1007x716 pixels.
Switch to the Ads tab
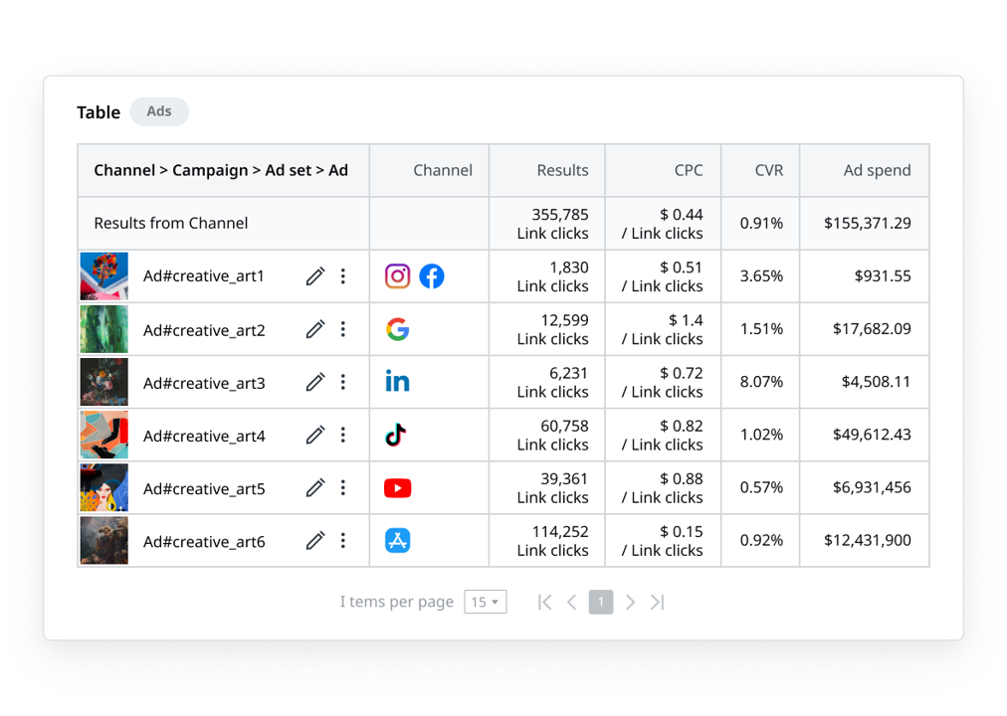pos(159,111)
